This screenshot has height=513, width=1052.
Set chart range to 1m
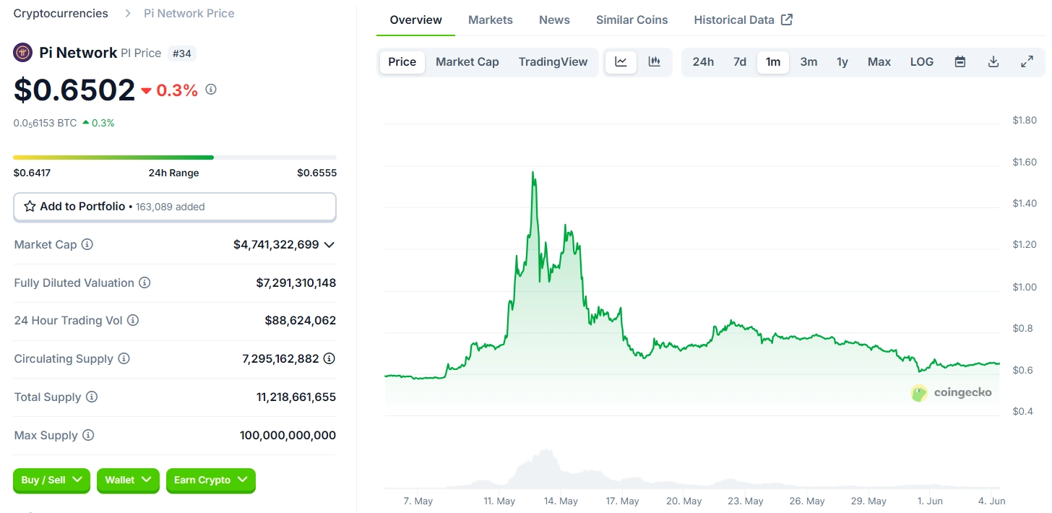773,62
